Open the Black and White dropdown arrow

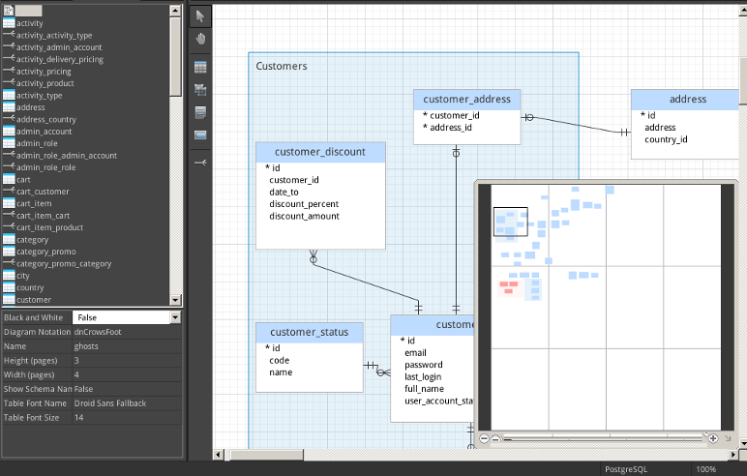175,317
